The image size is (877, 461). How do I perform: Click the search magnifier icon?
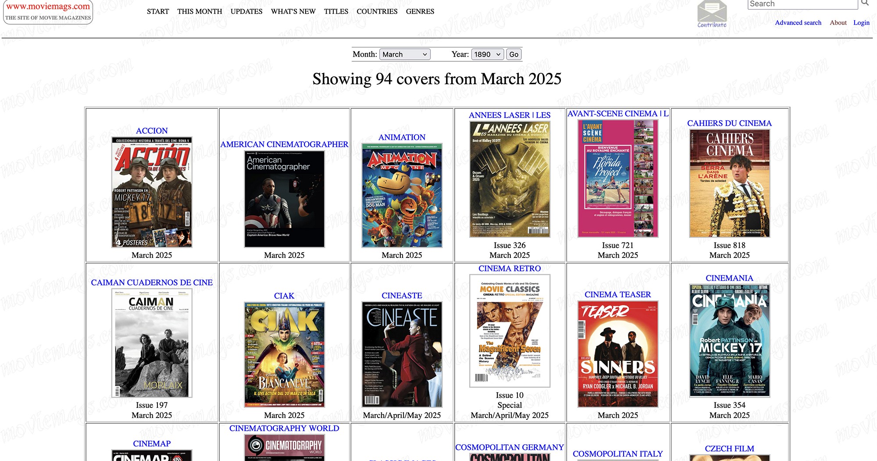pyautogui.click(x=865, y=3)
